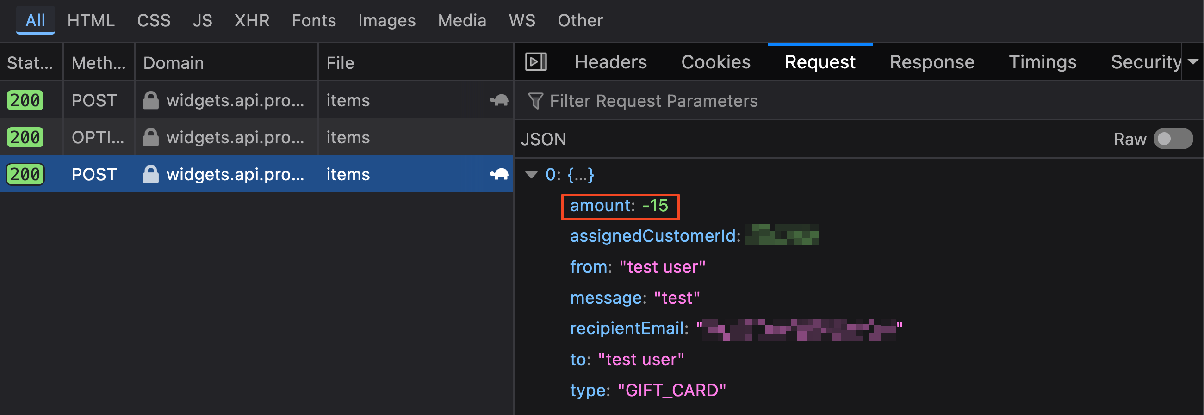Switch to the Headers tab
The height and width of the screenshot is (415, 1204).
coord(610,62)
